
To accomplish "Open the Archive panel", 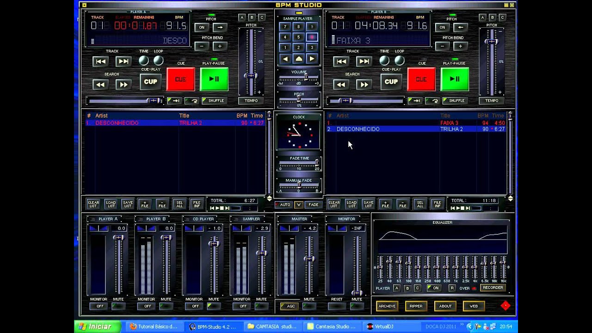I will (x=387, y=306).
